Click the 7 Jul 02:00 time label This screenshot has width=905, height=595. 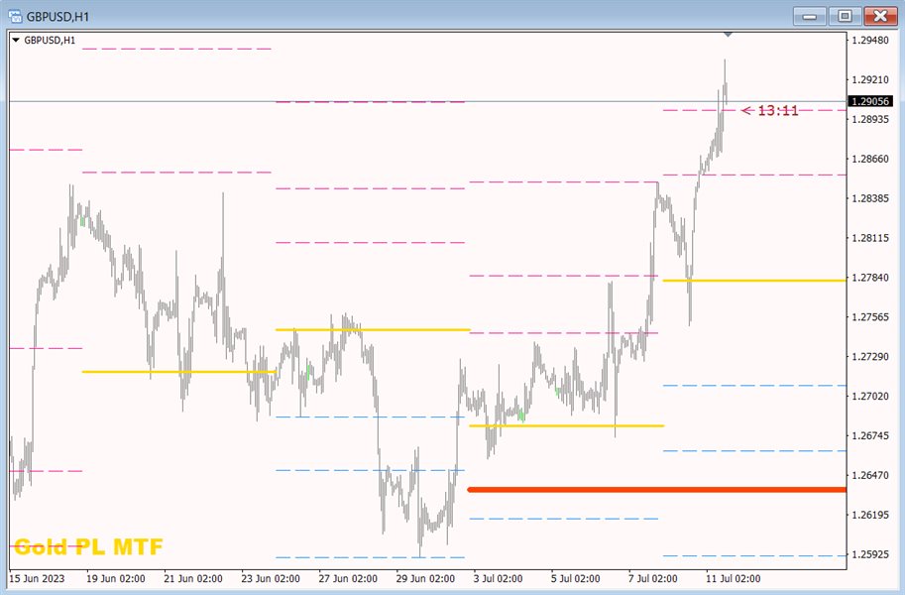tap(653, 578)
